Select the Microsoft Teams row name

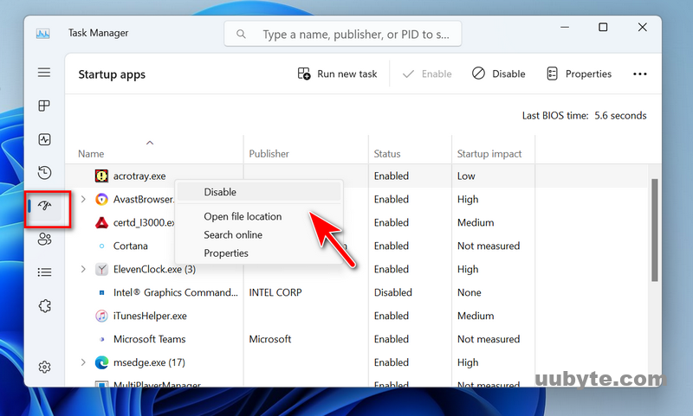point(149,339)
